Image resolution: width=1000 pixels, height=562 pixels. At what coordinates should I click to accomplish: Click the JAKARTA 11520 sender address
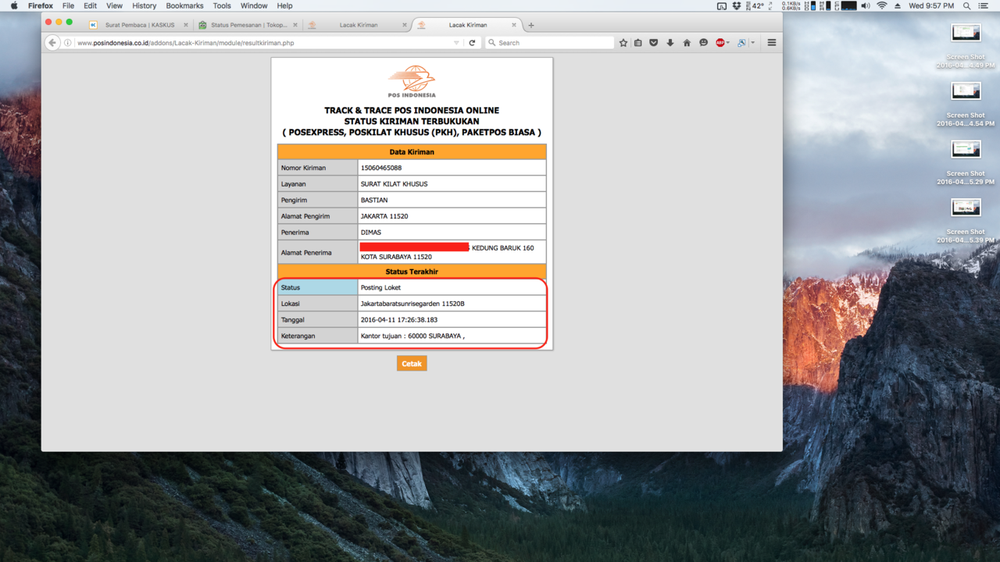pyautogui.click(x=384, y=216)
